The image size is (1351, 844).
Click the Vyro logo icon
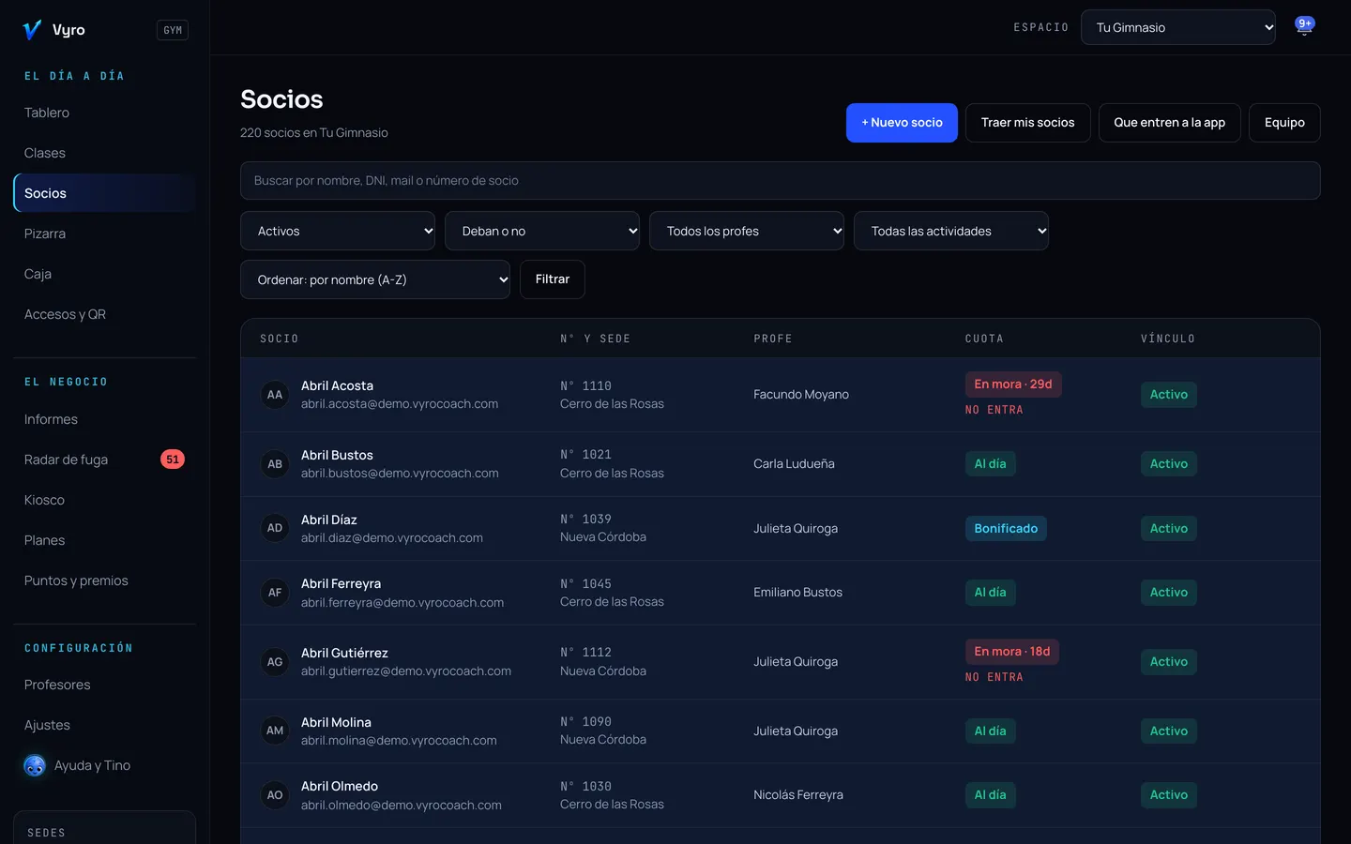[x=32, y=30]
